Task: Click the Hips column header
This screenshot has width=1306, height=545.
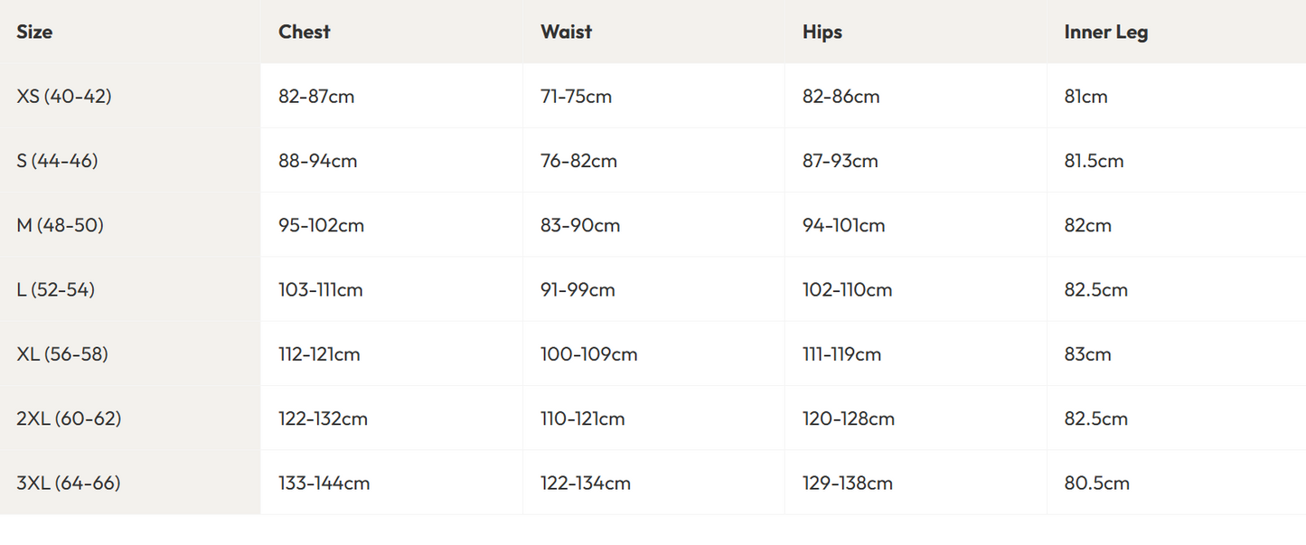Action: coord(822,32)
